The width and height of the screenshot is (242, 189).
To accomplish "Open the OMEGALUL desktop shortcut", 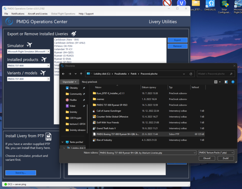I will click(x=210, y=6).
